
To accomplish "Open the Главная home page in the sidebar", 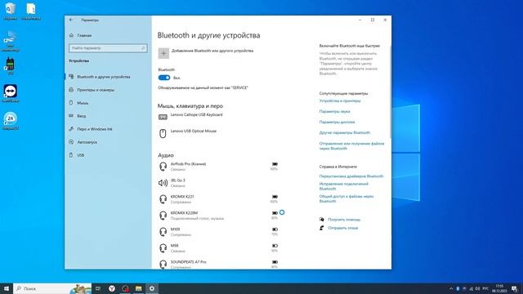I will (x=84, y=35).
